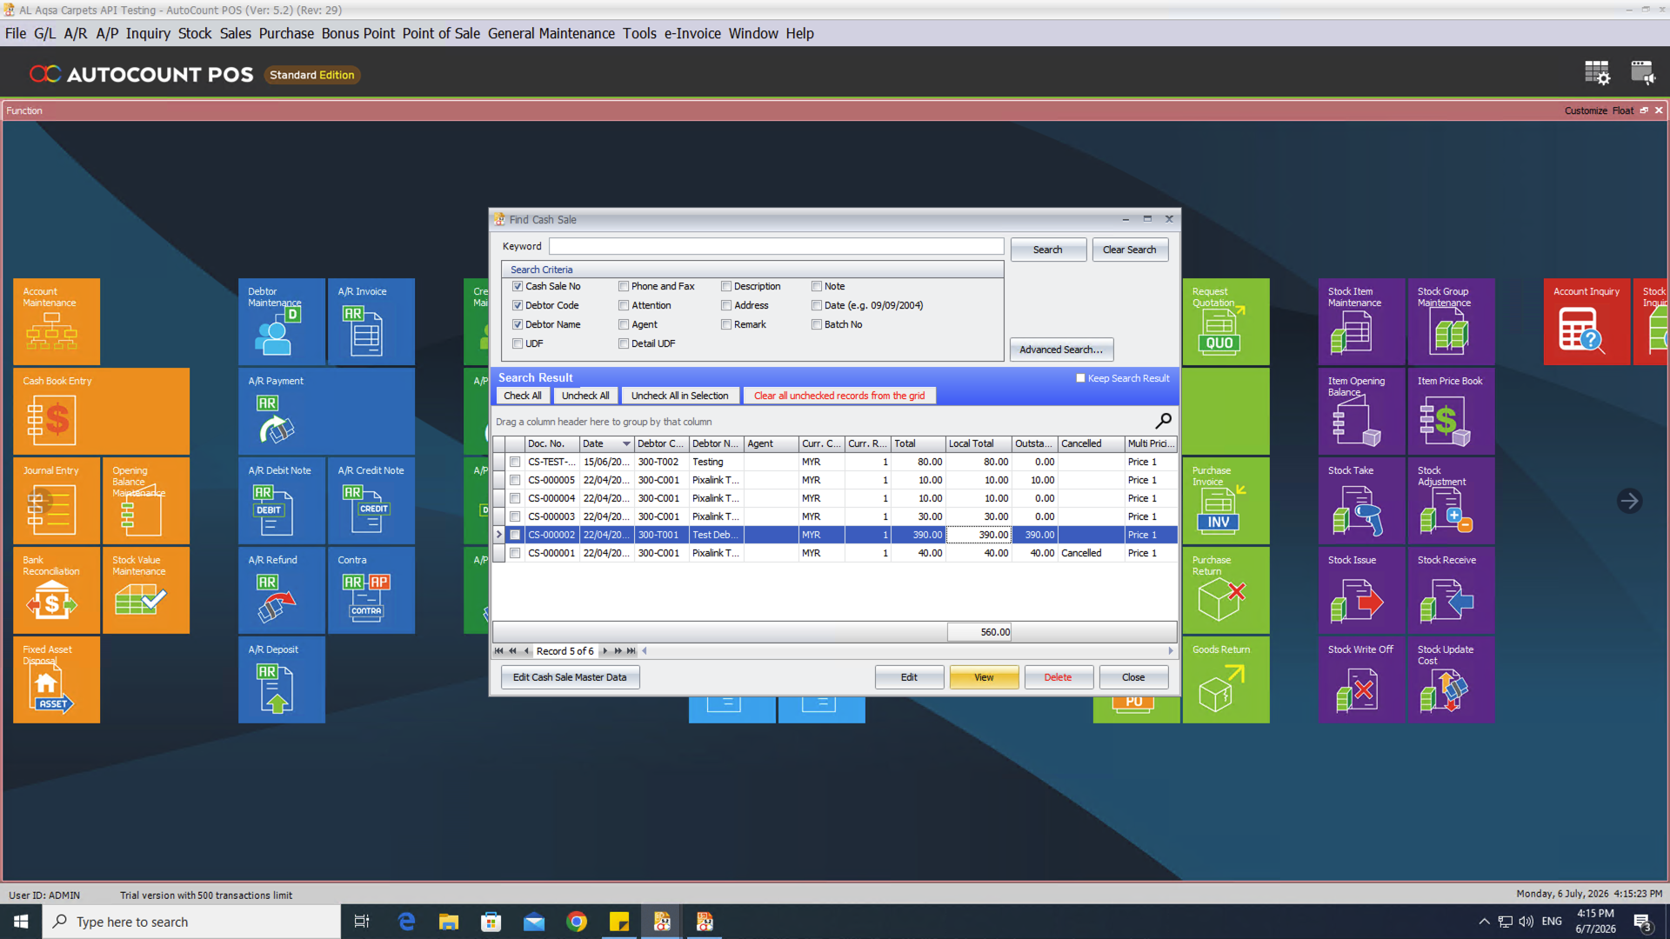1670x939 pixels.
Task: Click the View button
Action: tap(984, 677)
